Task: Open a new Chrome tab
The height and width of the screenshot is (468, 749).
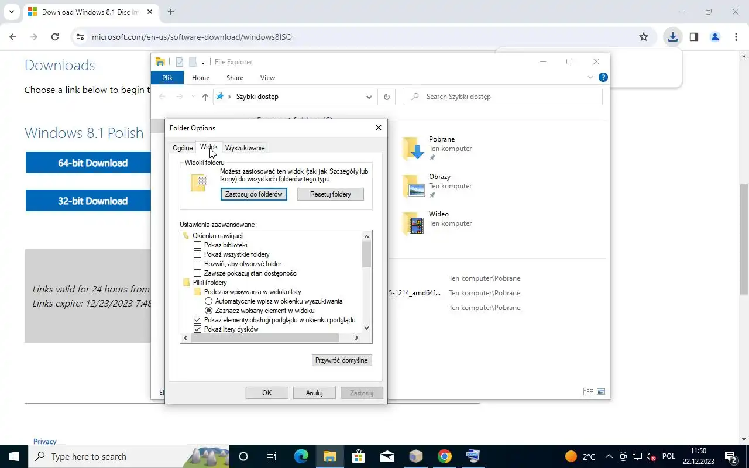Action: (x=171, y=12)
